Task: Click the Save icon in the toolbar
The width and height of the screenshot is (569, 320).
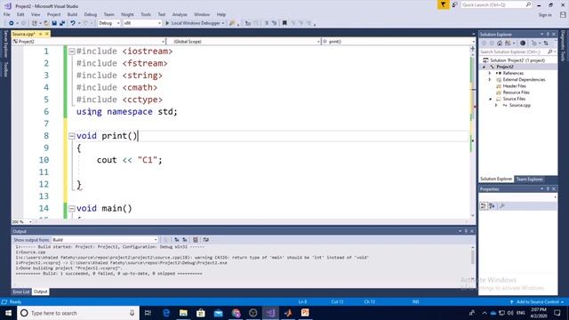Action: coord(54,23)
